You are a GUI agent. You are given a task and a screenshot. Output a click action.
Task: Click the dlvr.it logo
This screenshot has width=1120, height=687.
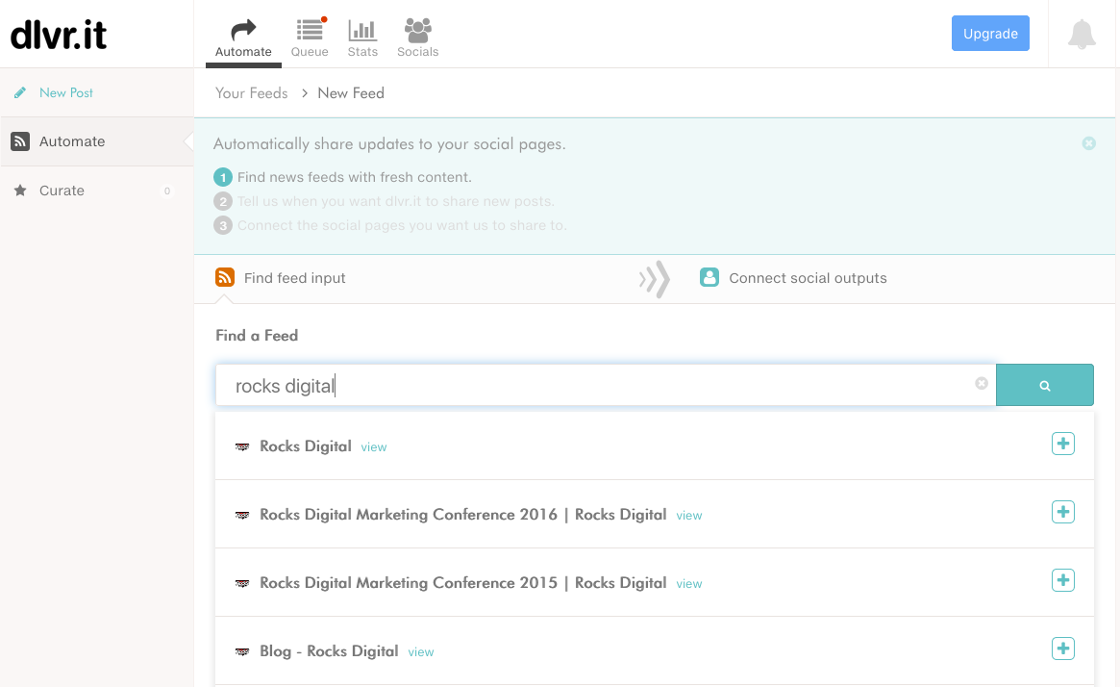pyautogui.click(x=59, y=35)
